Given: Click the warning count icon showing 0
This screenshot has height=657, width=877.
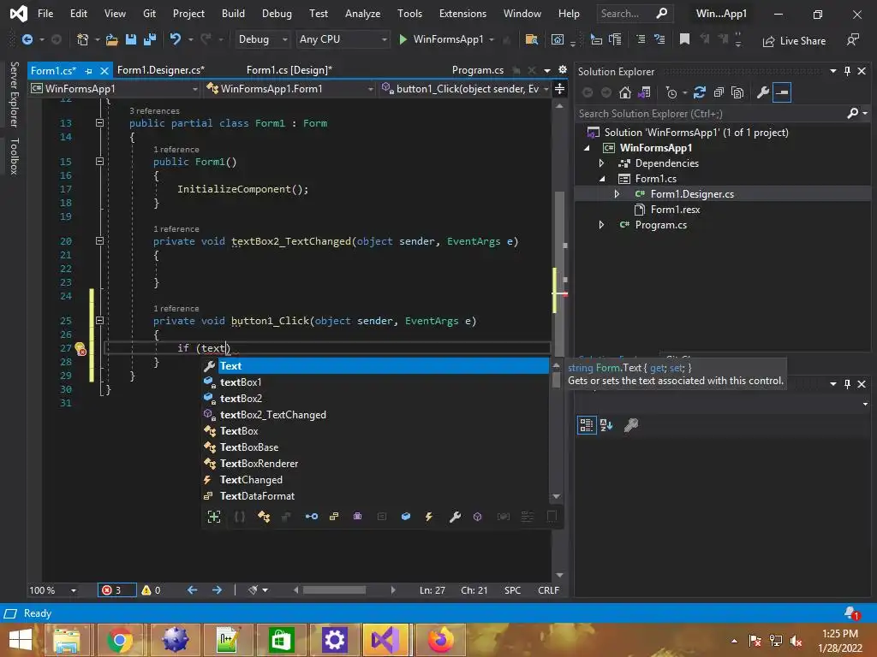Looking at the screenshot, I should click(x=146, y=590).
